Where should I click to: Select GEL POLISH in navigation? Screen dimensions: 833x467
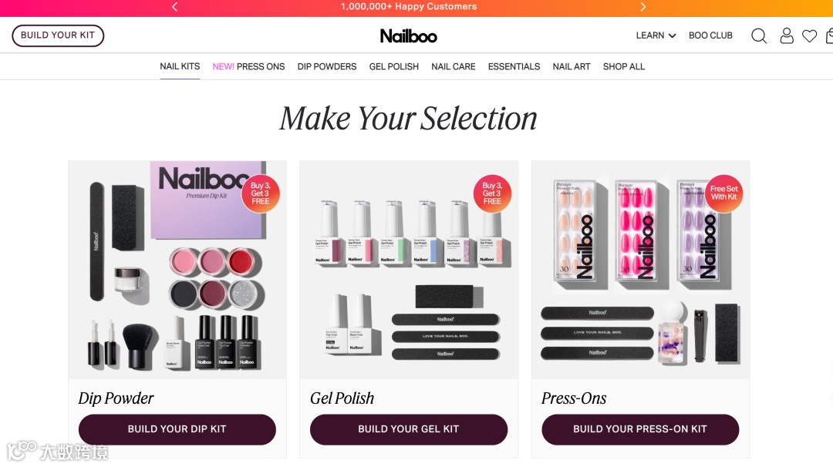pos(393,67)
